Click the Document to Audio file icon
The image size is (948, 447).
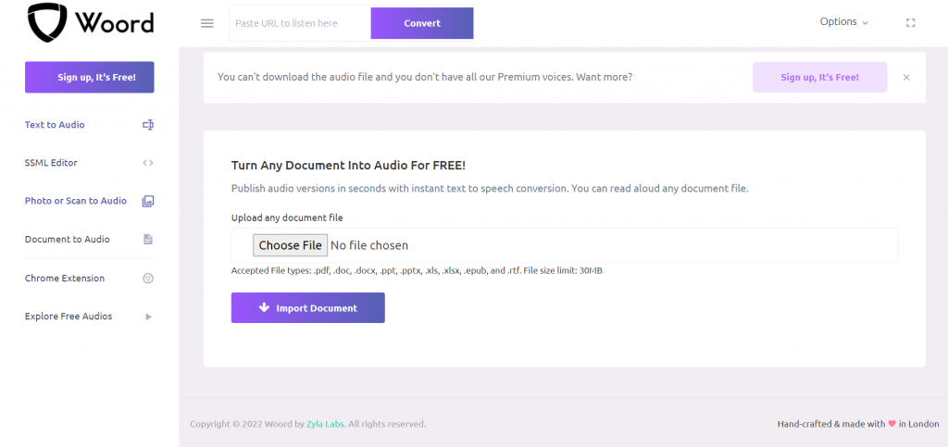click(148, 239)
